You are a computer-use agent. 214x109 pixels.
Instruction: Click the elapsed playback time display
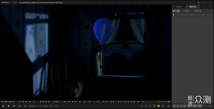pos(32,106)
